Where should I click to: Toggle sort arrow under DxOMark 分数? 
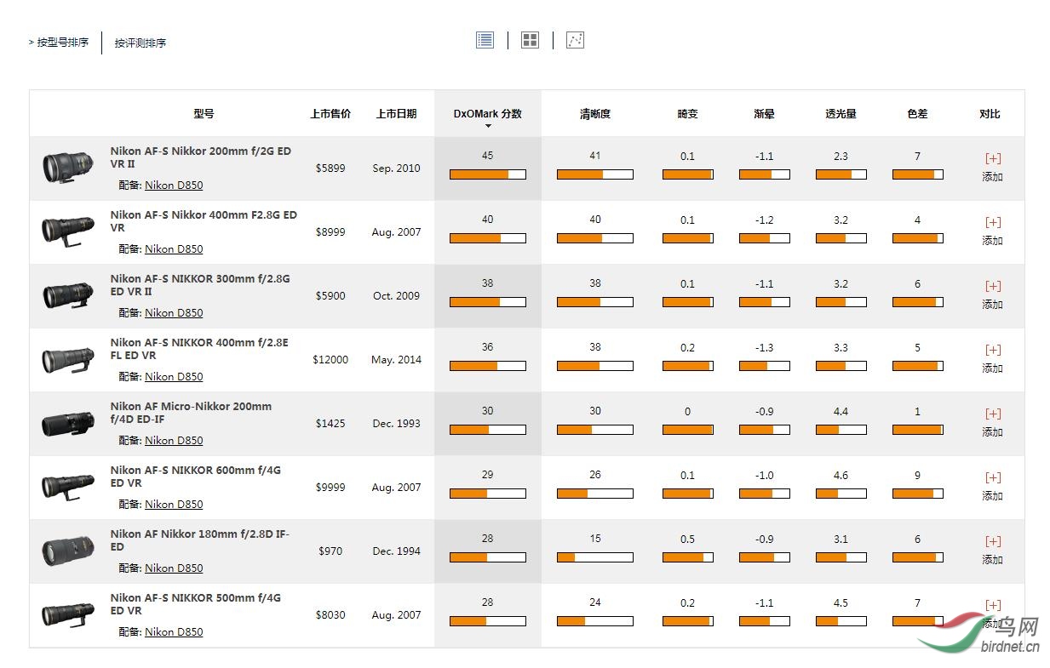click(x=488, y=127)
